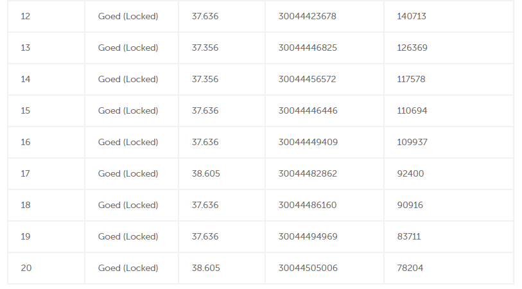The height and width of the screenshot is (289, 522).
Task: Click the value 78204
Action: [x=410, y=268]
